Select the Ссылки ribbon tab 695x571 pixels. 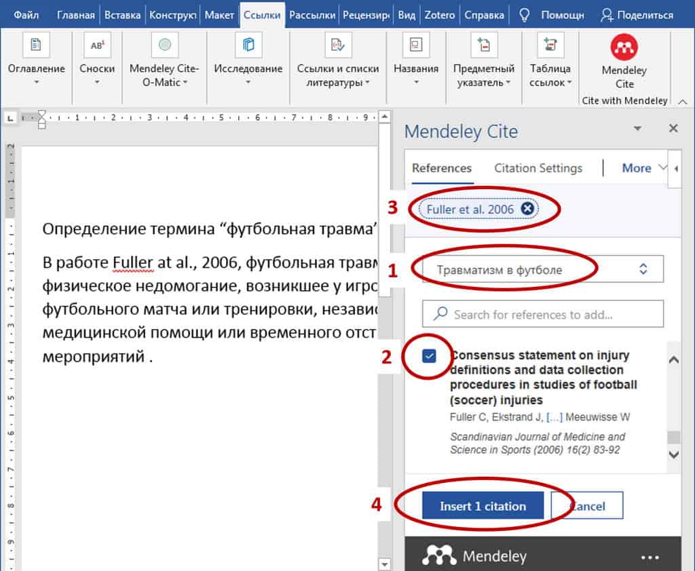263,15
